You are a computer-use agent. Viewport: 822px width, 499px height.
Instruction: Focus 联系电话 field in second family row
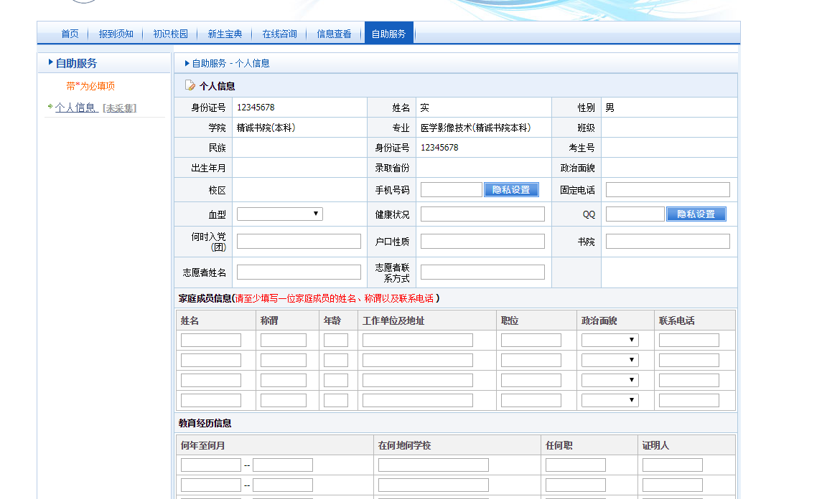tap(689, 360)
